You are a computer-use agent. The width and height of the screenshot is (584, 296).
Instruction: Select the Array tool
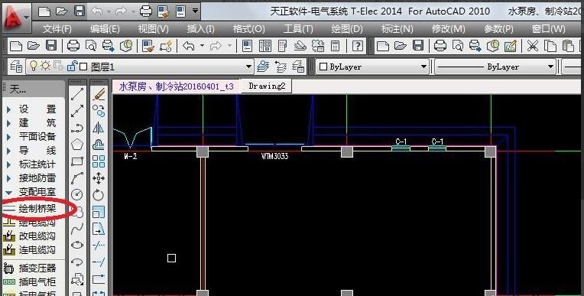tap(99, 161)
